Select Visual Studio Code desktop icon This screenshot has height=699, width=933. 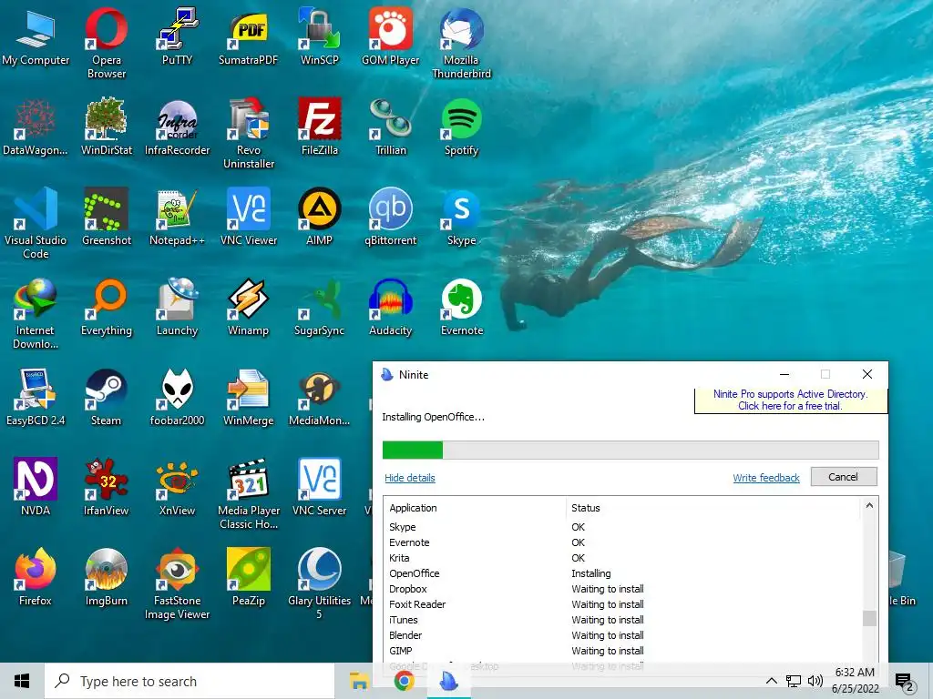pyautogui.click(x=36, y=222)
